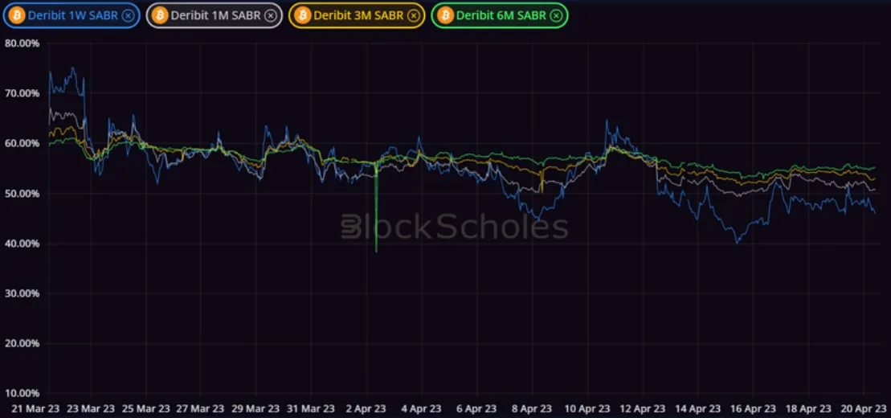The height and width of the screenshot is (418, 891).
Task: Remove the Deribit 1W SABR series
Action: point(129,15)
